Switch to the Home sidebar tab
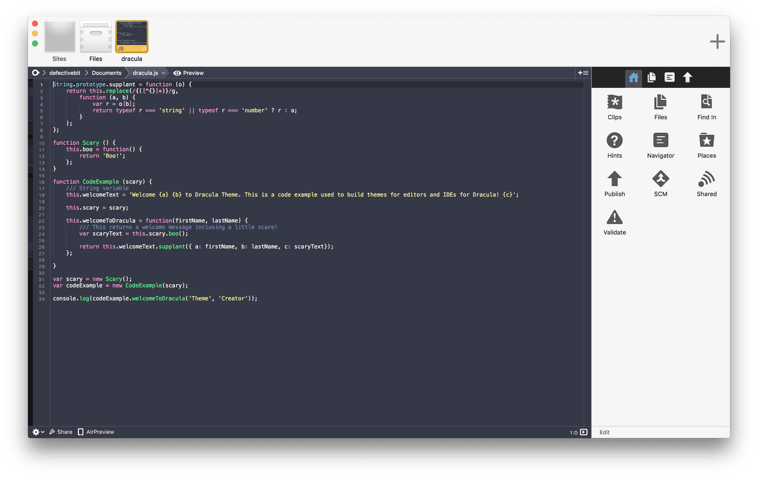This screenshot has width=758, height=478. [x=633, y=77]
